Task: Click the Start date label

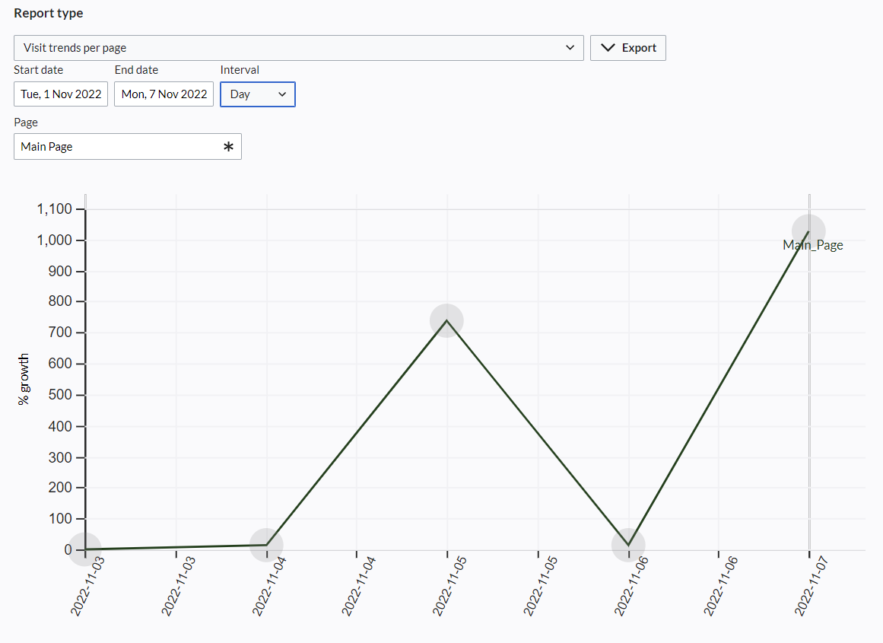Action: coord(38,70)
